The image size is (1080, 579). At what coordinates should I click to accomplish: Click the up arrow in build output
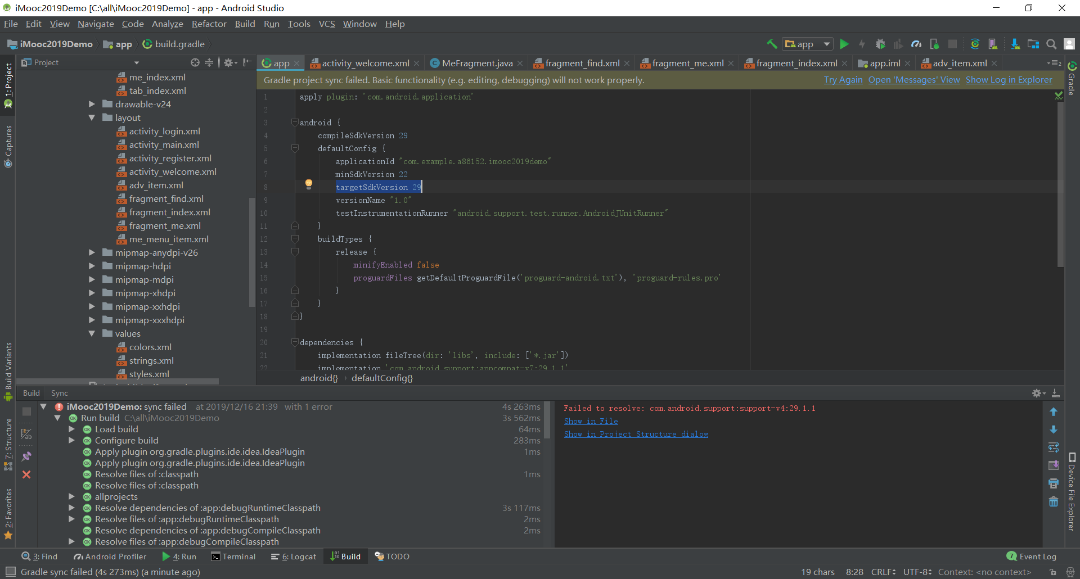pyautogui.click(x=1054, y=411)
